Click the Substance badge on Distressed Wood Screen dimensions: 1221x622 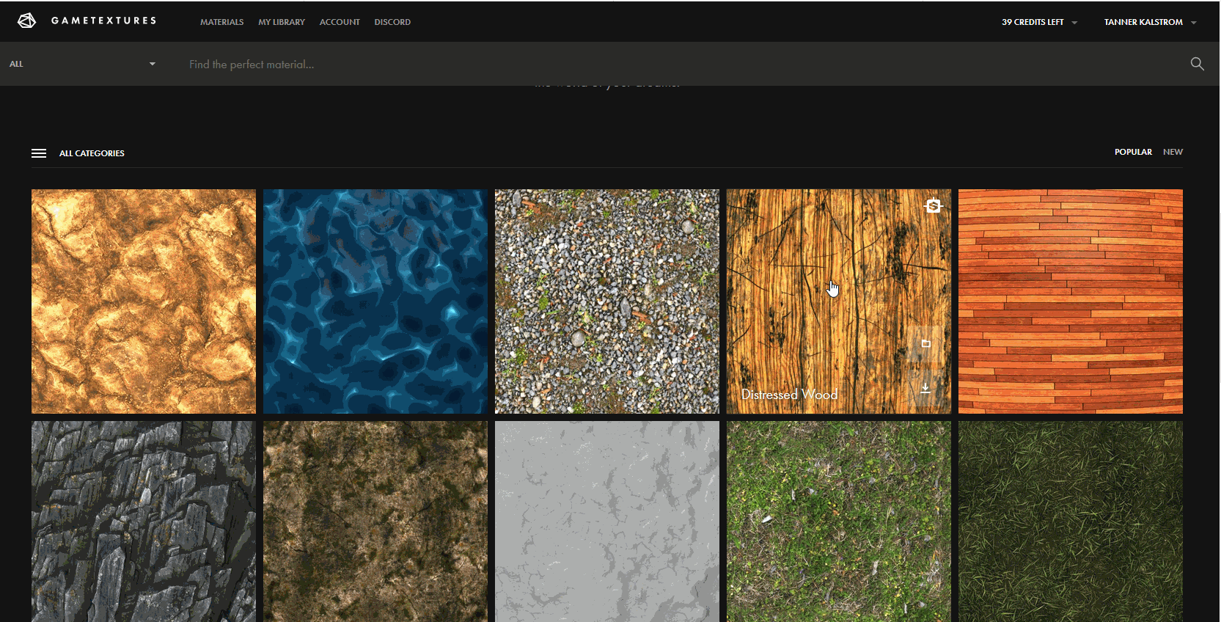(933, 205)
